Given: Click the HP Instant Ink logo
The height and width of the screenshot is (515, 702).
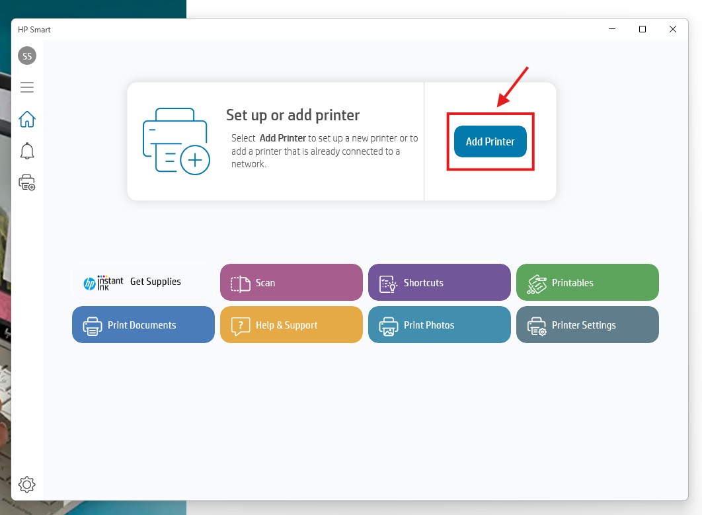Looking at the screenshot, I should [x=104, y=282].
